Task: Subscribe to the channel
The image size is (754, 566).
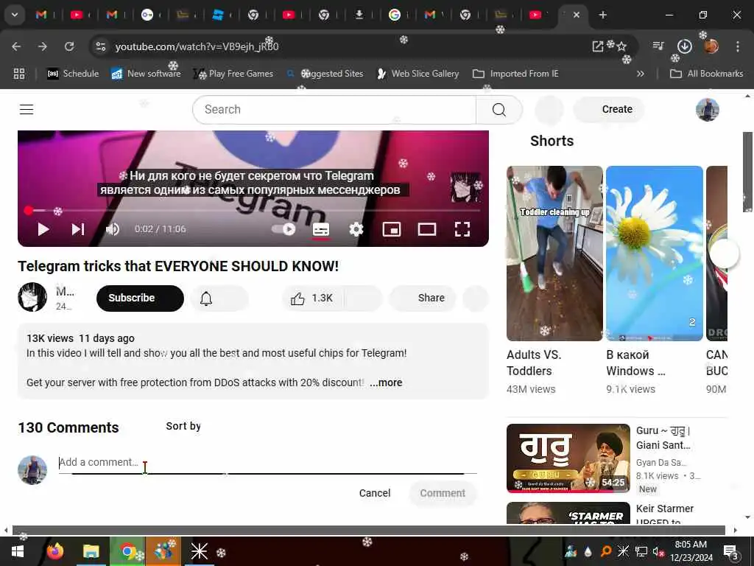Action: [x=140, y=298]
